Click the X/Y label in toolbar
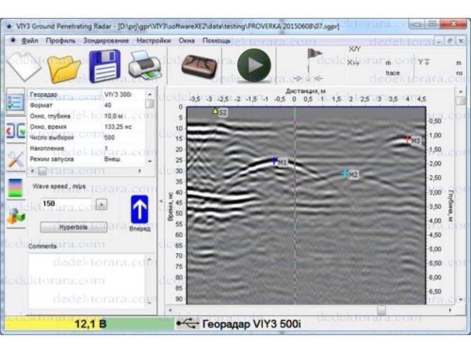 pyautogui.click(x=355, y=49)
